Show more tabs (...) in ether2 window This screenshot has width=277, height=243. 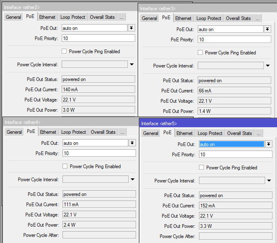click(122, 17)
